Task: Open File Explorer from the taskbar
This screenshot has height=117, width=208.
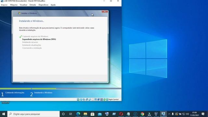Action: pos(85,114)
